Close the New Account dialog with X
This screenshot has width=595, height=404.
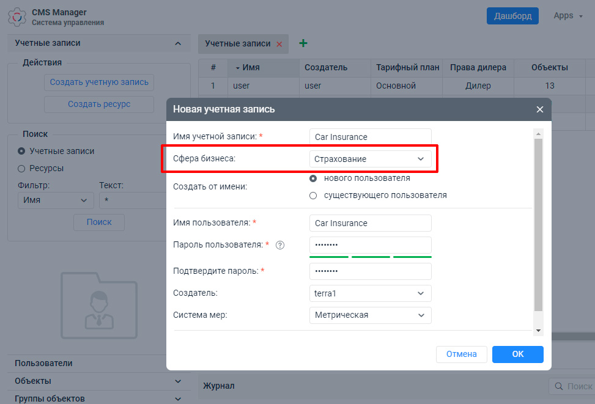[x=539, y=109]
